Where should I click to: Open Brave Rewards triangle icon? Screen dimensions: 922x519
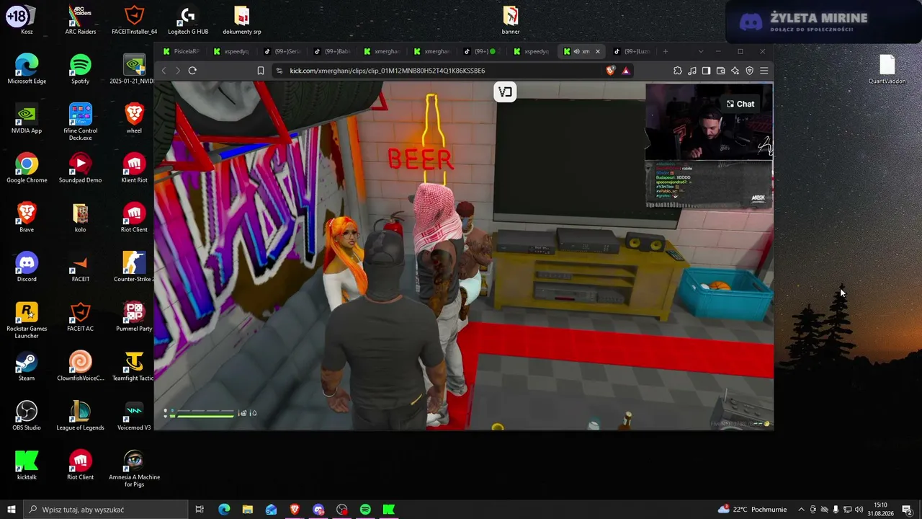click(625, 71)
